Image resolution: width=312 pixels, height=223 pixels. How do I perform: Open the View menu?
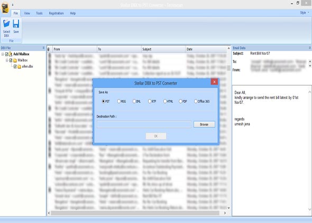[27, 13]
